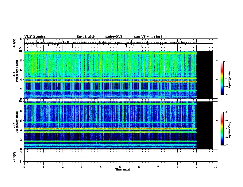Click the "-3" label on ch.2 color bar
Image resolution: width=243 pixels, height=187 pixels.
226,112
